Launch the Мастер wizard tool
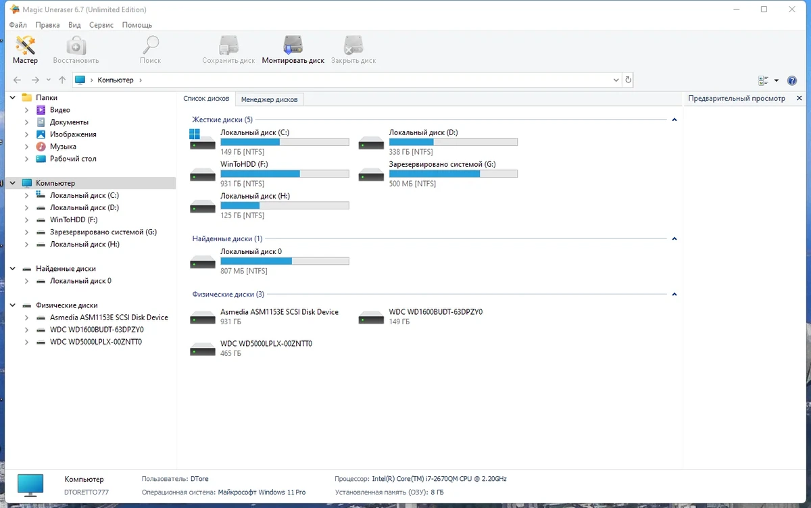 tap(26, 49)
